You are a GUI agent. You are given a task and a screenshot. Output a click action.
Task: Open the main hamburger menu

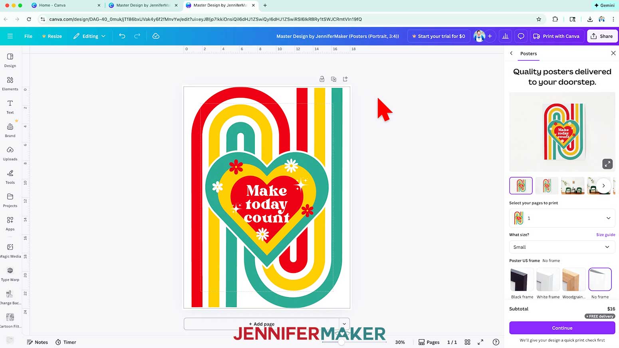10,36
